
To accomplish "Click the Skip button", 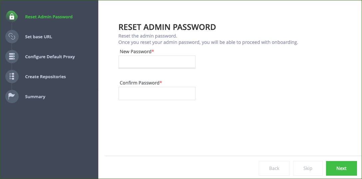I will 308,168.
